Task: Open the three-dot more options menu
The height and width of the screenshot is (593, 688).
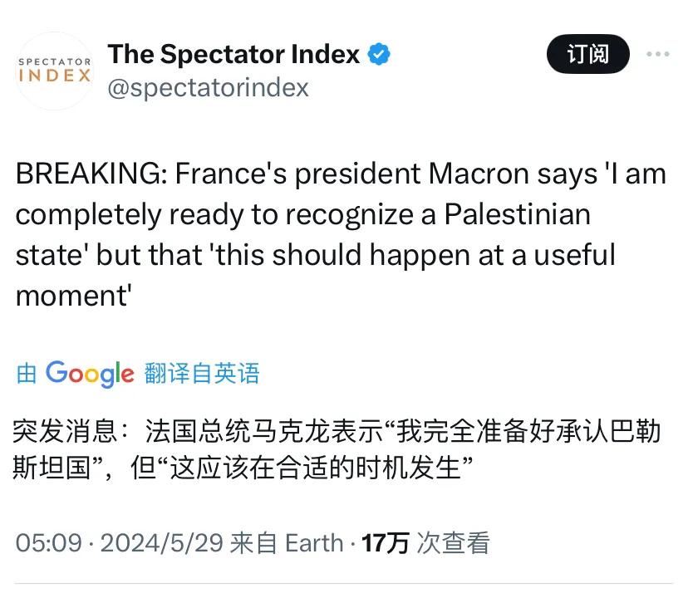Action: coord(657,55)
